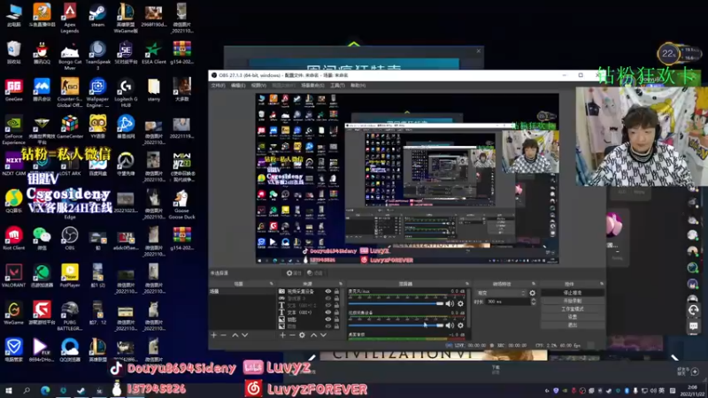Mute the second audio mixer channel

click(x=450, y=325)
